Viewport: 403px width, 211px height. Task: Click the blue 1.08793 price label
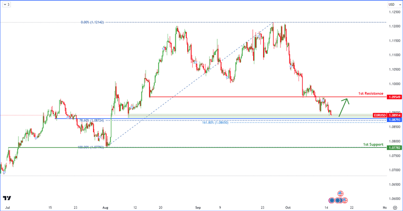coord(395,120)
